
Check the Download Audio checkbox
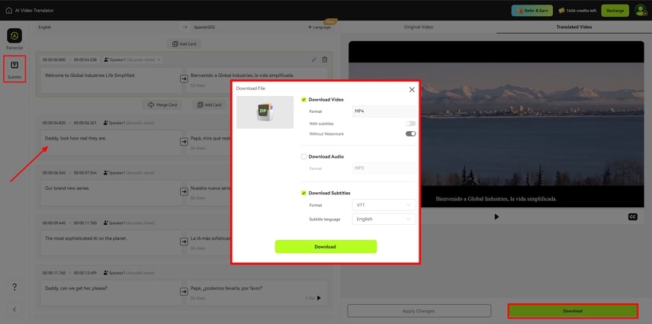point(304,157)
